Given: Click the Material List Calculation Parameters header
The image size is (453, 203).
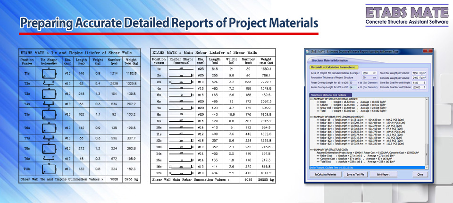Looking at the screenshot, I should pyautogui.click(x=334, y=67).
